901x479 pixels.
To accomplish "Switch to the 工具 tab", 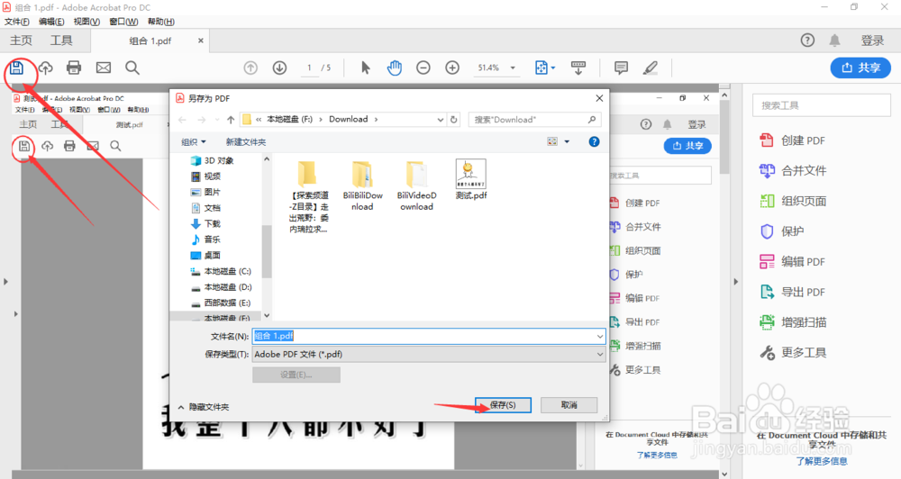I will click(61, 41).
